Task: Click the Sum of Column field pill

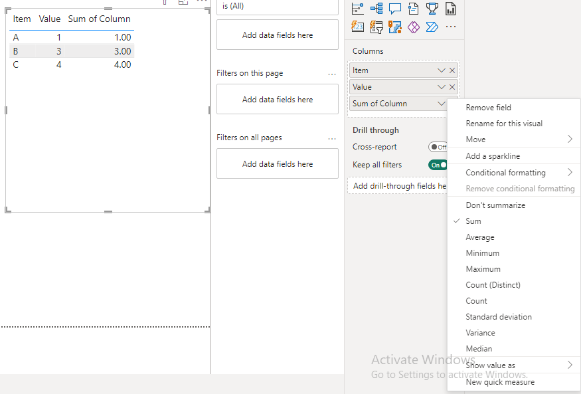Action: 398,104
